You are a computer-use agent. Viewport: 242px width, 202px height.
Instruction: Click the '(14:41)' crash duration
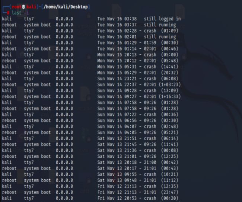point(170,67)
